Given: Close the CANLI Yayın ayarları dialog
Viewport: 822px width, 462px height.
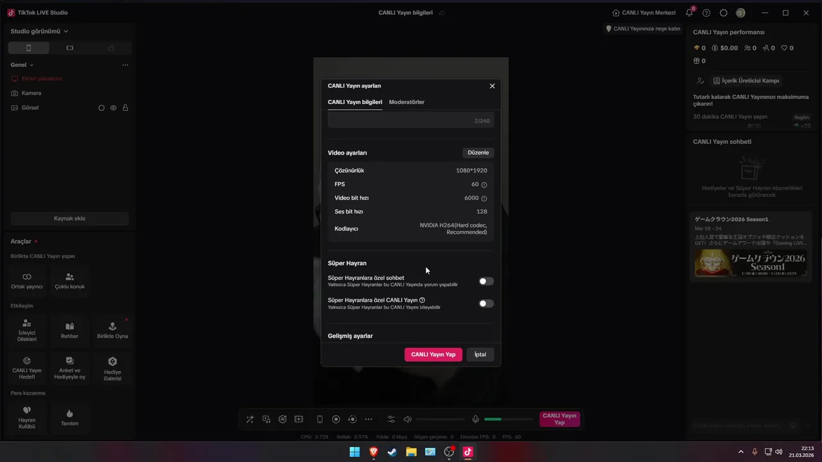Looking at the screenshot, I should pos(493,86).
